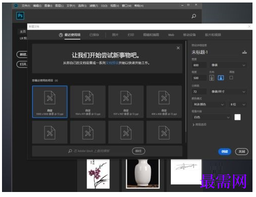Open the 编辑(E) menu
The width and height of the screenshot is (256, 197).
point(37,6)
